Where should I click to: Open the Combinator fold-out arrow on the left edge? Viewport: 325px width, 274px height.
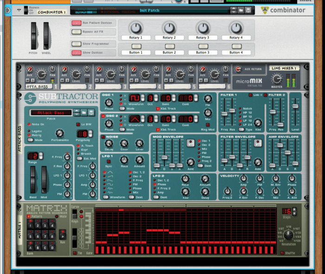tap(8, 10)
